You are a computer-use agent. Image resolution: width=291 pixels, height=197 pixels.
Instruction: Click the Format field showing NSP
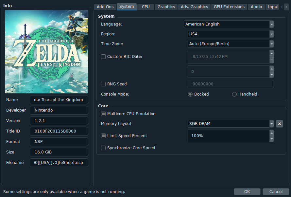point(59,141)
